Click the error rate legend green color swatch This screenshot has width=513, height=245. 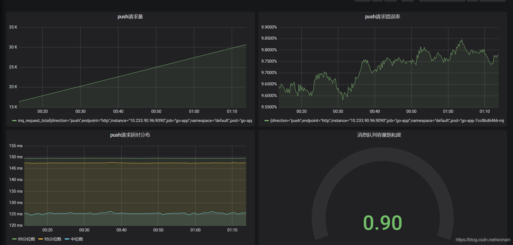[x=267, y=121]
